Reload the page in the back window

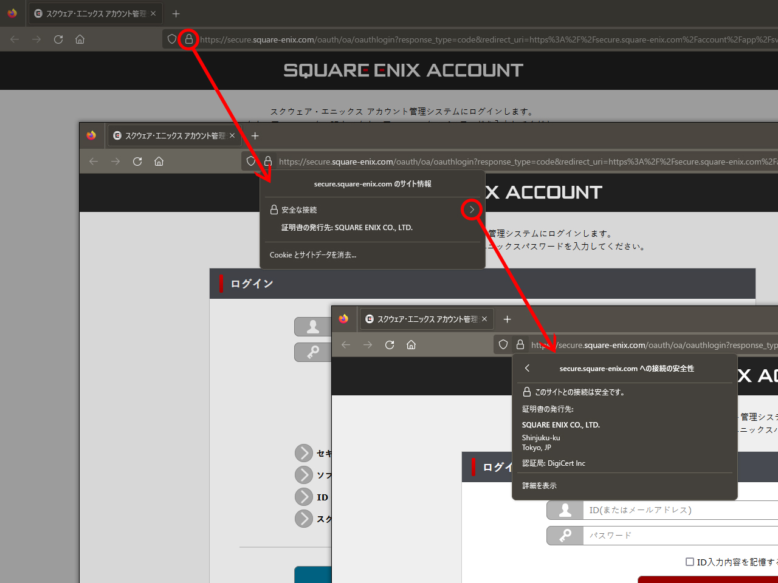pyautogui.click(x=58, y=39)
